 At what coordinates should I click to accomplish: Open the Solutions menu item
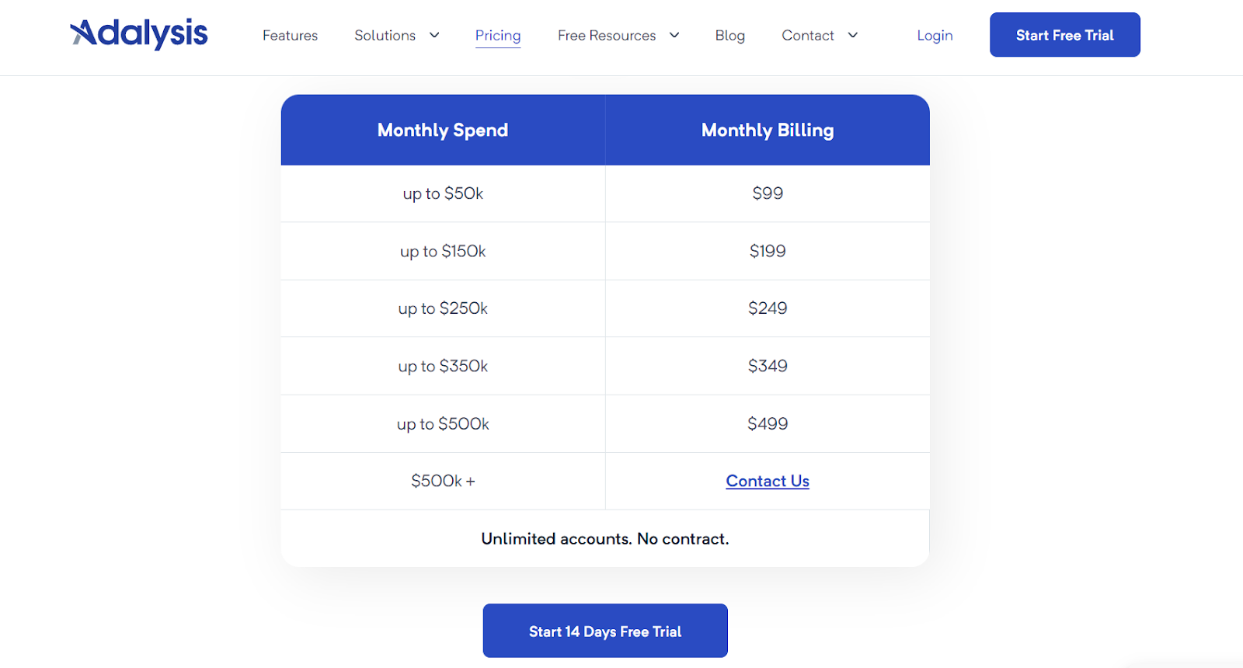pyautogui.click(x=385, y=36)
